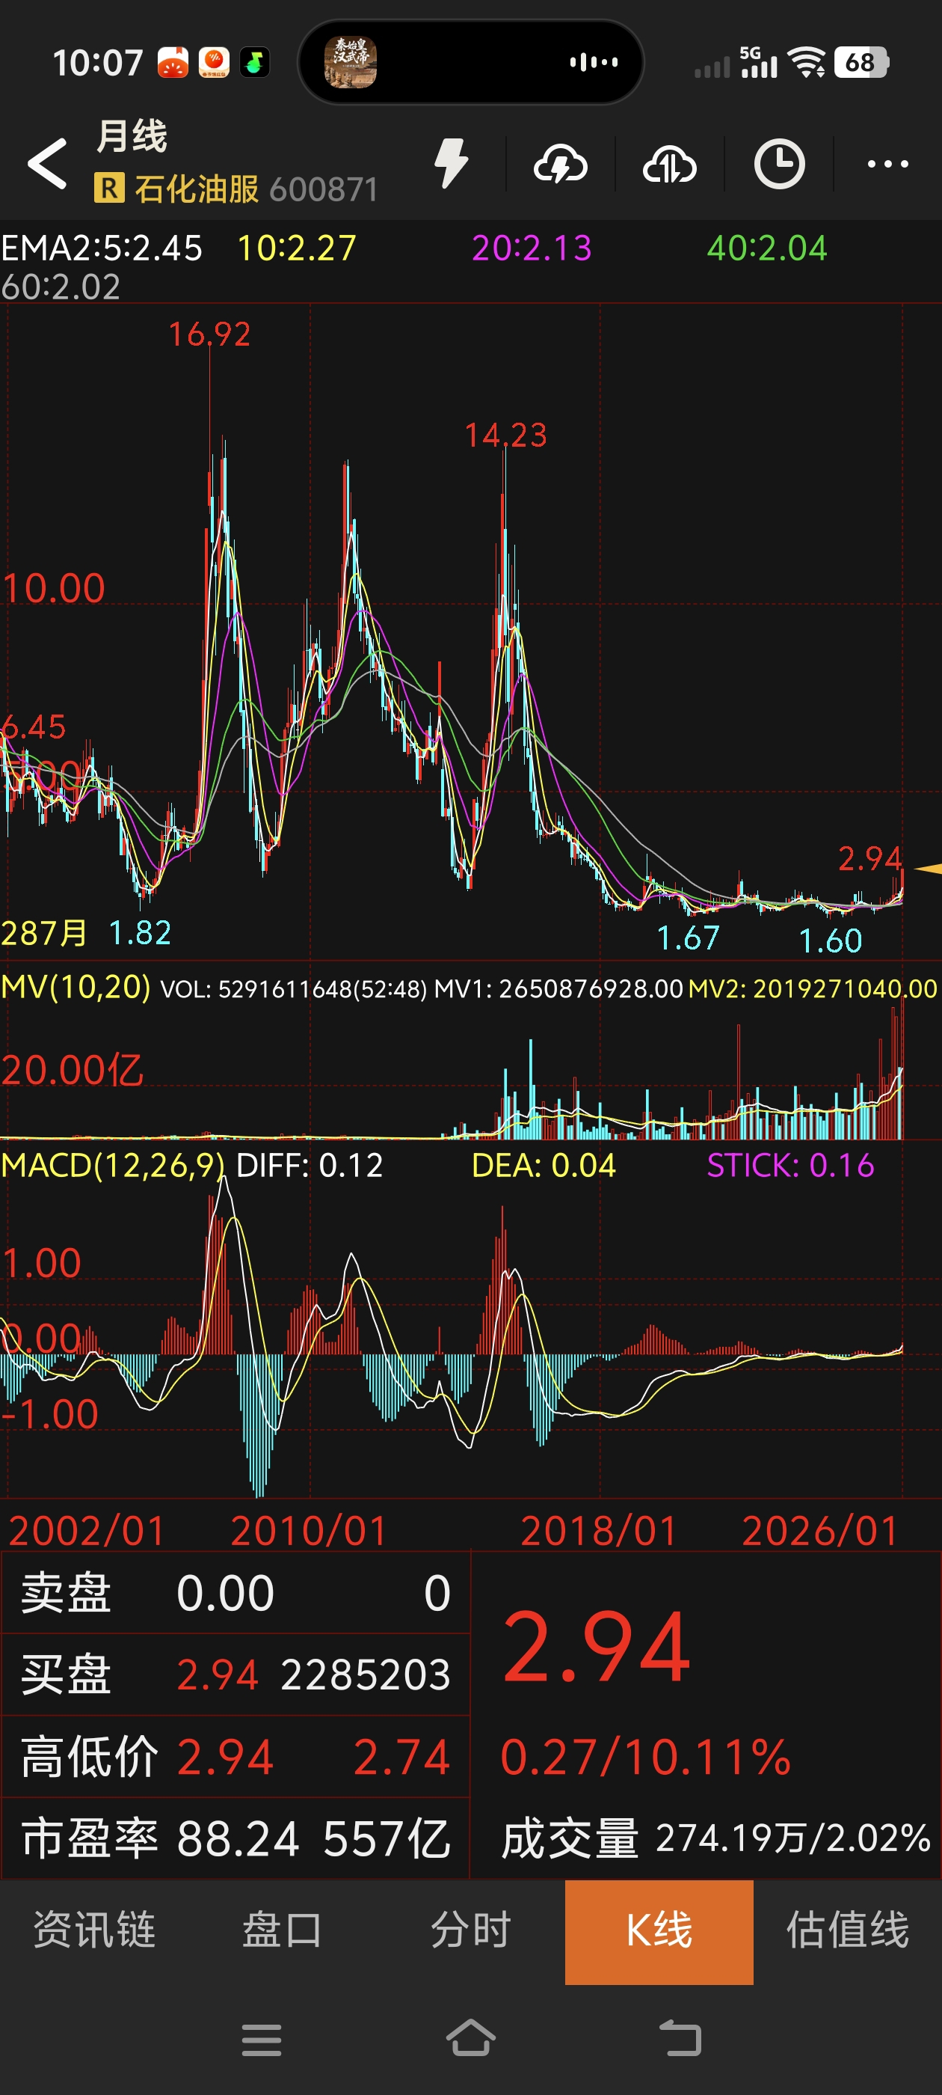
Task: Tap the 1.60 low price label
Action: (x=830, y=941)
